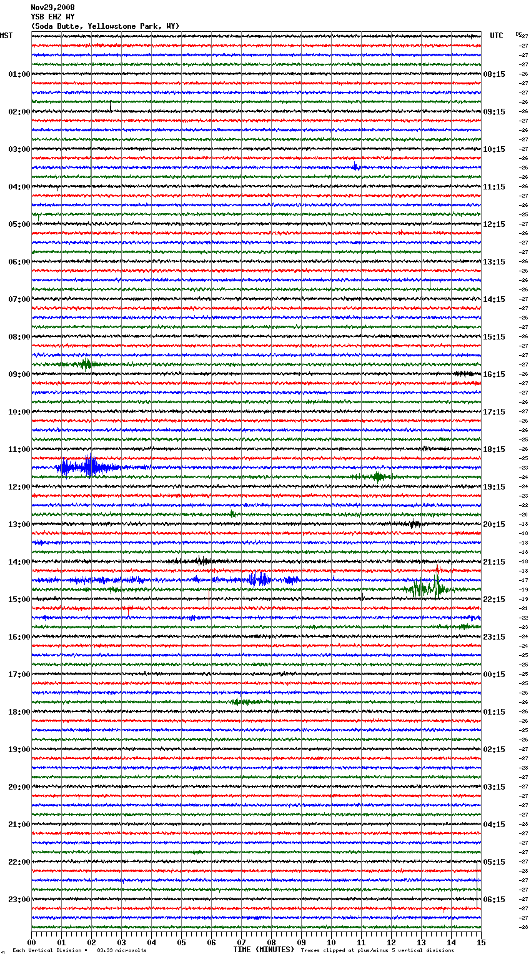
Task: Click minute '00' on the time axis
Action: pos(31,942)
